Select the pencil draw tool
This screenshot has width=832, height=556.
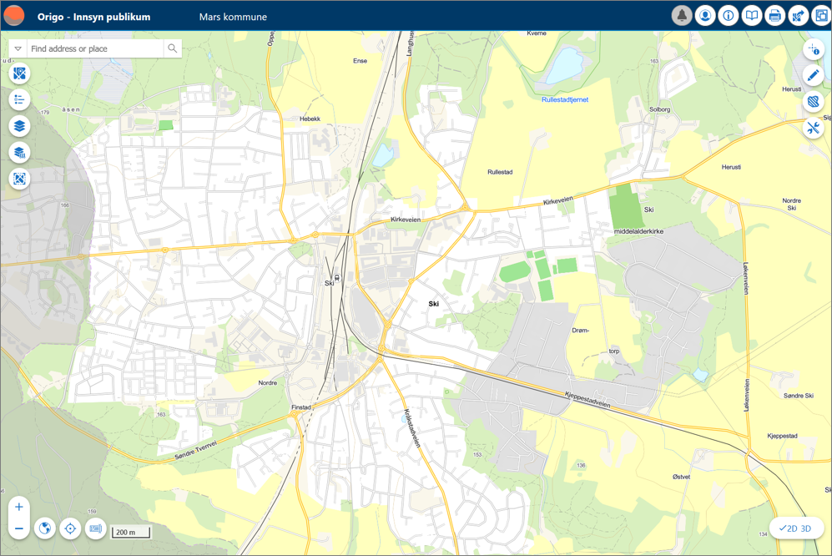click(x=814, y=76)
